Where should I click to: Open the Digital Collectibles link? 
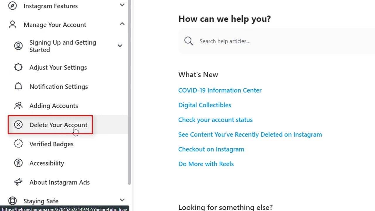(204, 105)
